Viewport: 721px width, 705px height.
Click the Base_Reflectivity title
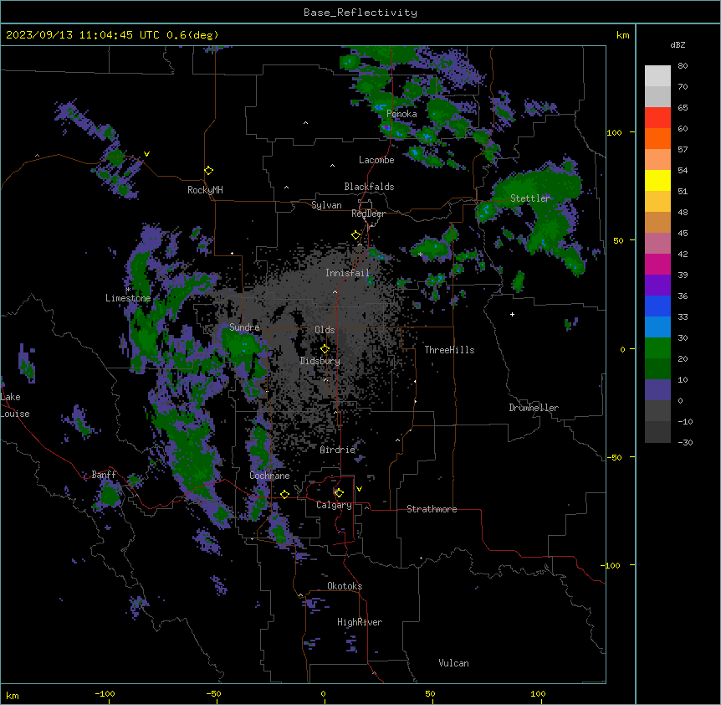(360, 13)
